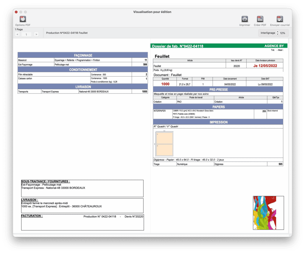Viewport: 305px width, 254px height.
Task: Select the SOUS-TRAITANCE / FOURNITURES heading
Action: [x=46, y=181]
